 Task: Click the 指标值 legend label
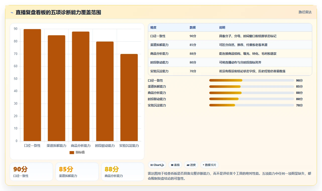click(x=80, y=152)
